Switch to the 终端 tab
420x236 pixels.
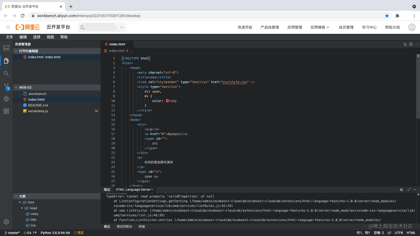click(142, 227)
